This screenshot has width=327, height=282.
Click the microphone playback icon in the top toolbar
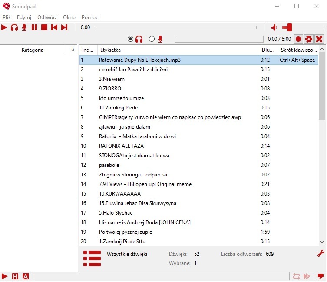[x=24, y=27]
